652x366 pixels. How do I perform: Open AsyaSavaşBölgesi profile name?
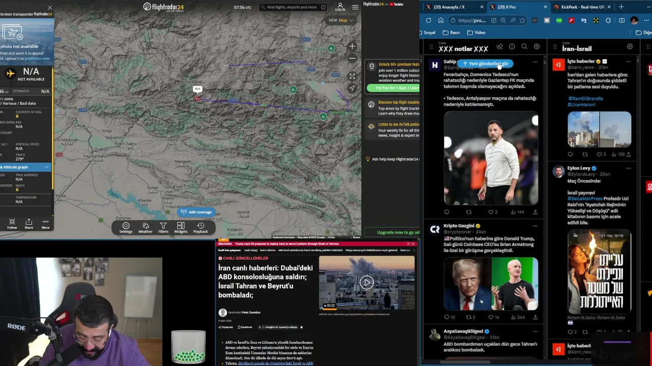coord(463,331)
